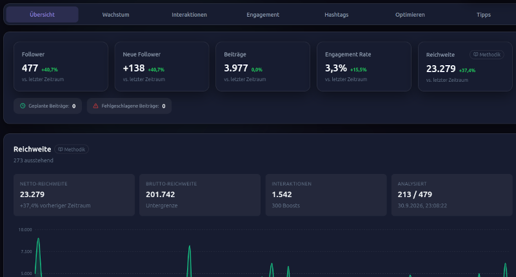Click the Reichweite value 23.279 in the top card
Viewport: 516px width, 277px height.
pos(441,69)
